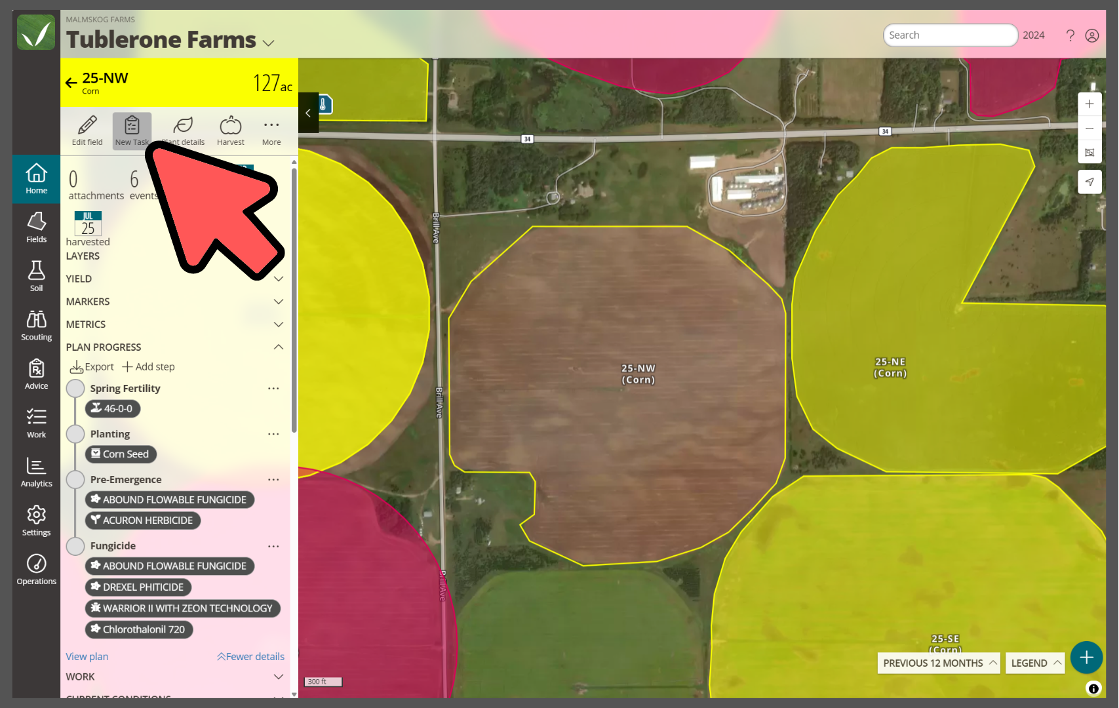Select Pre-Emergence ABOUND FLOWABLE FUNGICIDE chip
The width and height of the screenshot is (1119, 708).
170,500
